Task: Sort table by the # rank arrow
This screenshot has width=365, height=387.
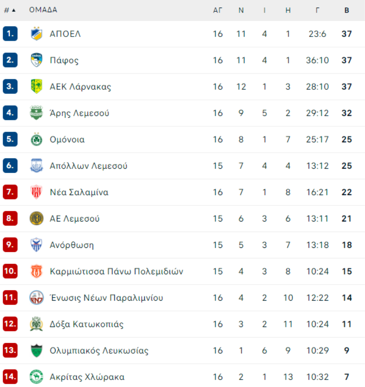Action: click(x=10, y=10)
